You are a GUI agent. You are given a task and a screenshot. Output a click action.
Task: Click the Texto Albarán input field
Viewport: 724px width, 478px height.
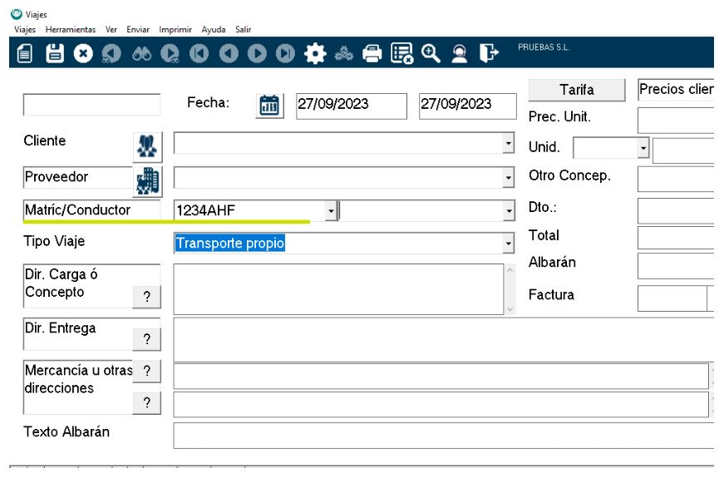(442, 436)
